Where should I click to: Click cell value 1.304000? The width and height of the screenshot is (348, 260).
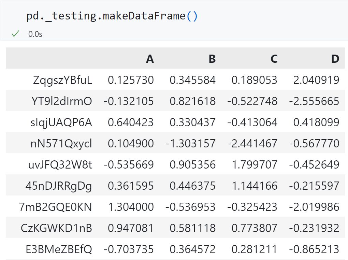tap(131, 207)
